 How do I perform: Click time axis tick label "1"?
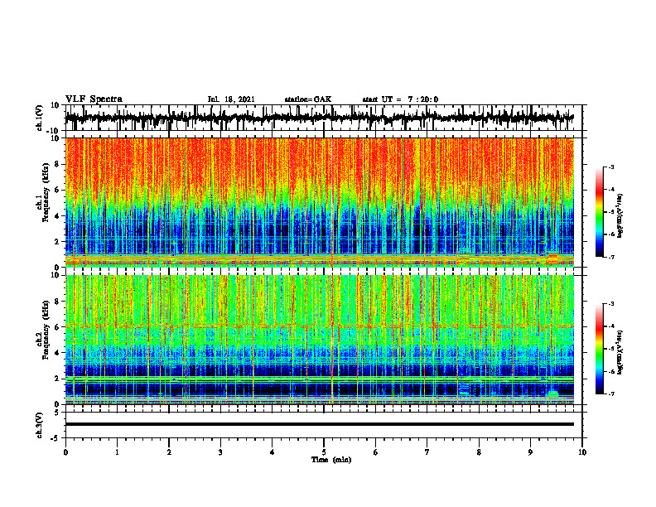pos(117,452)
